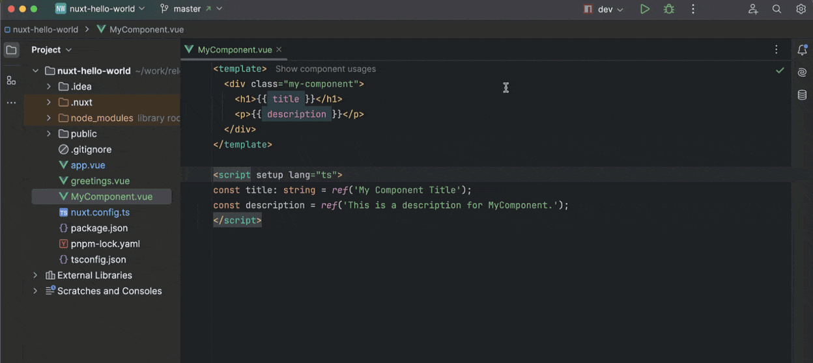Collapse the nuxt-hello-world root folder
The height and width of the screenshot is (363, 813).
point(35,71)
